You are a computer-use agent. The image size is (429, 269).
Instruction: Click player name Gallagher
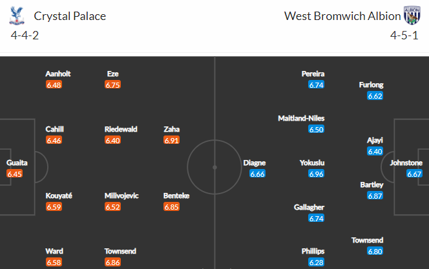point(309,207)
